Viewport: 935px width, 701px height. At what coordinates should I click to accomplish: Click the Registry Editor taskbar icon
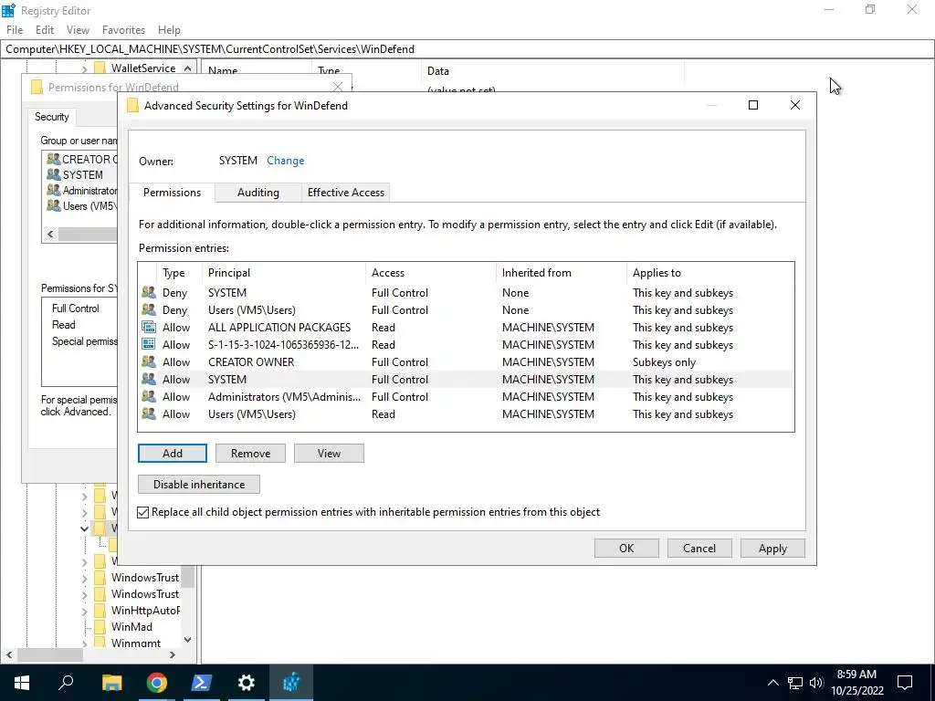[x=291, y=683]
